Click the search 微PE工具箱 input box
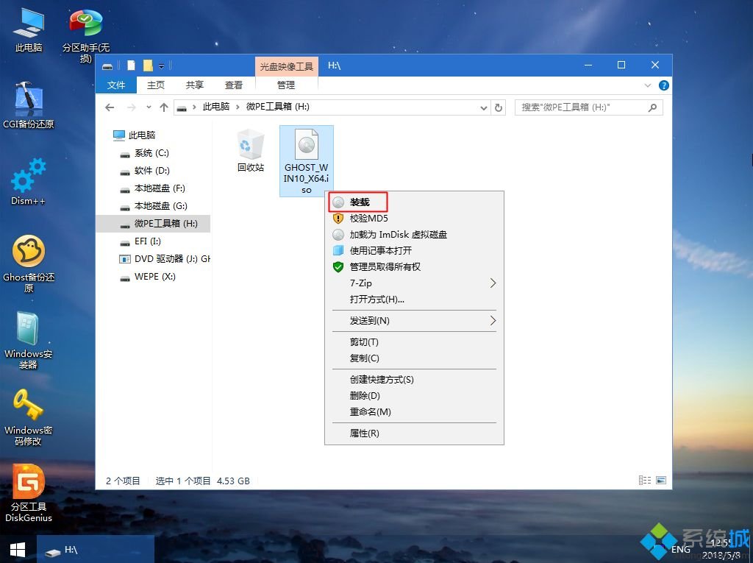This screenshot has height=563, width=753. pyautogui.click(x=581, y=107)
